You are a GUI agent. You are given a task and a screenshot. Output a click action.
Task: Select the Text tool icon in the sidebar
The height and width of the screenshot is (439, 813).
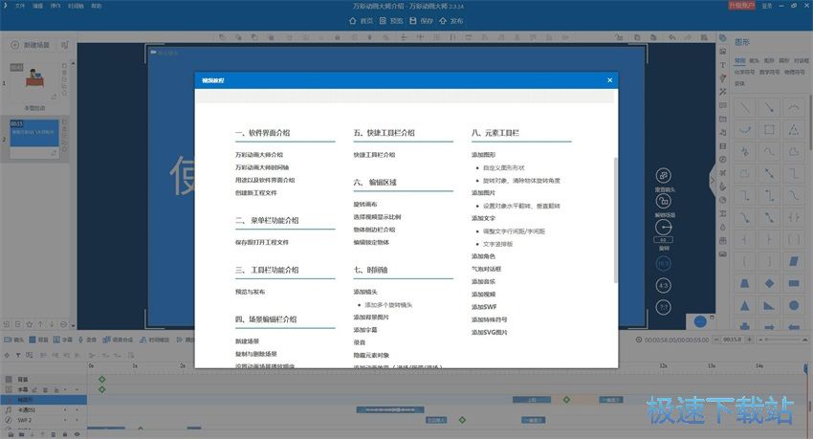(723, 65)
